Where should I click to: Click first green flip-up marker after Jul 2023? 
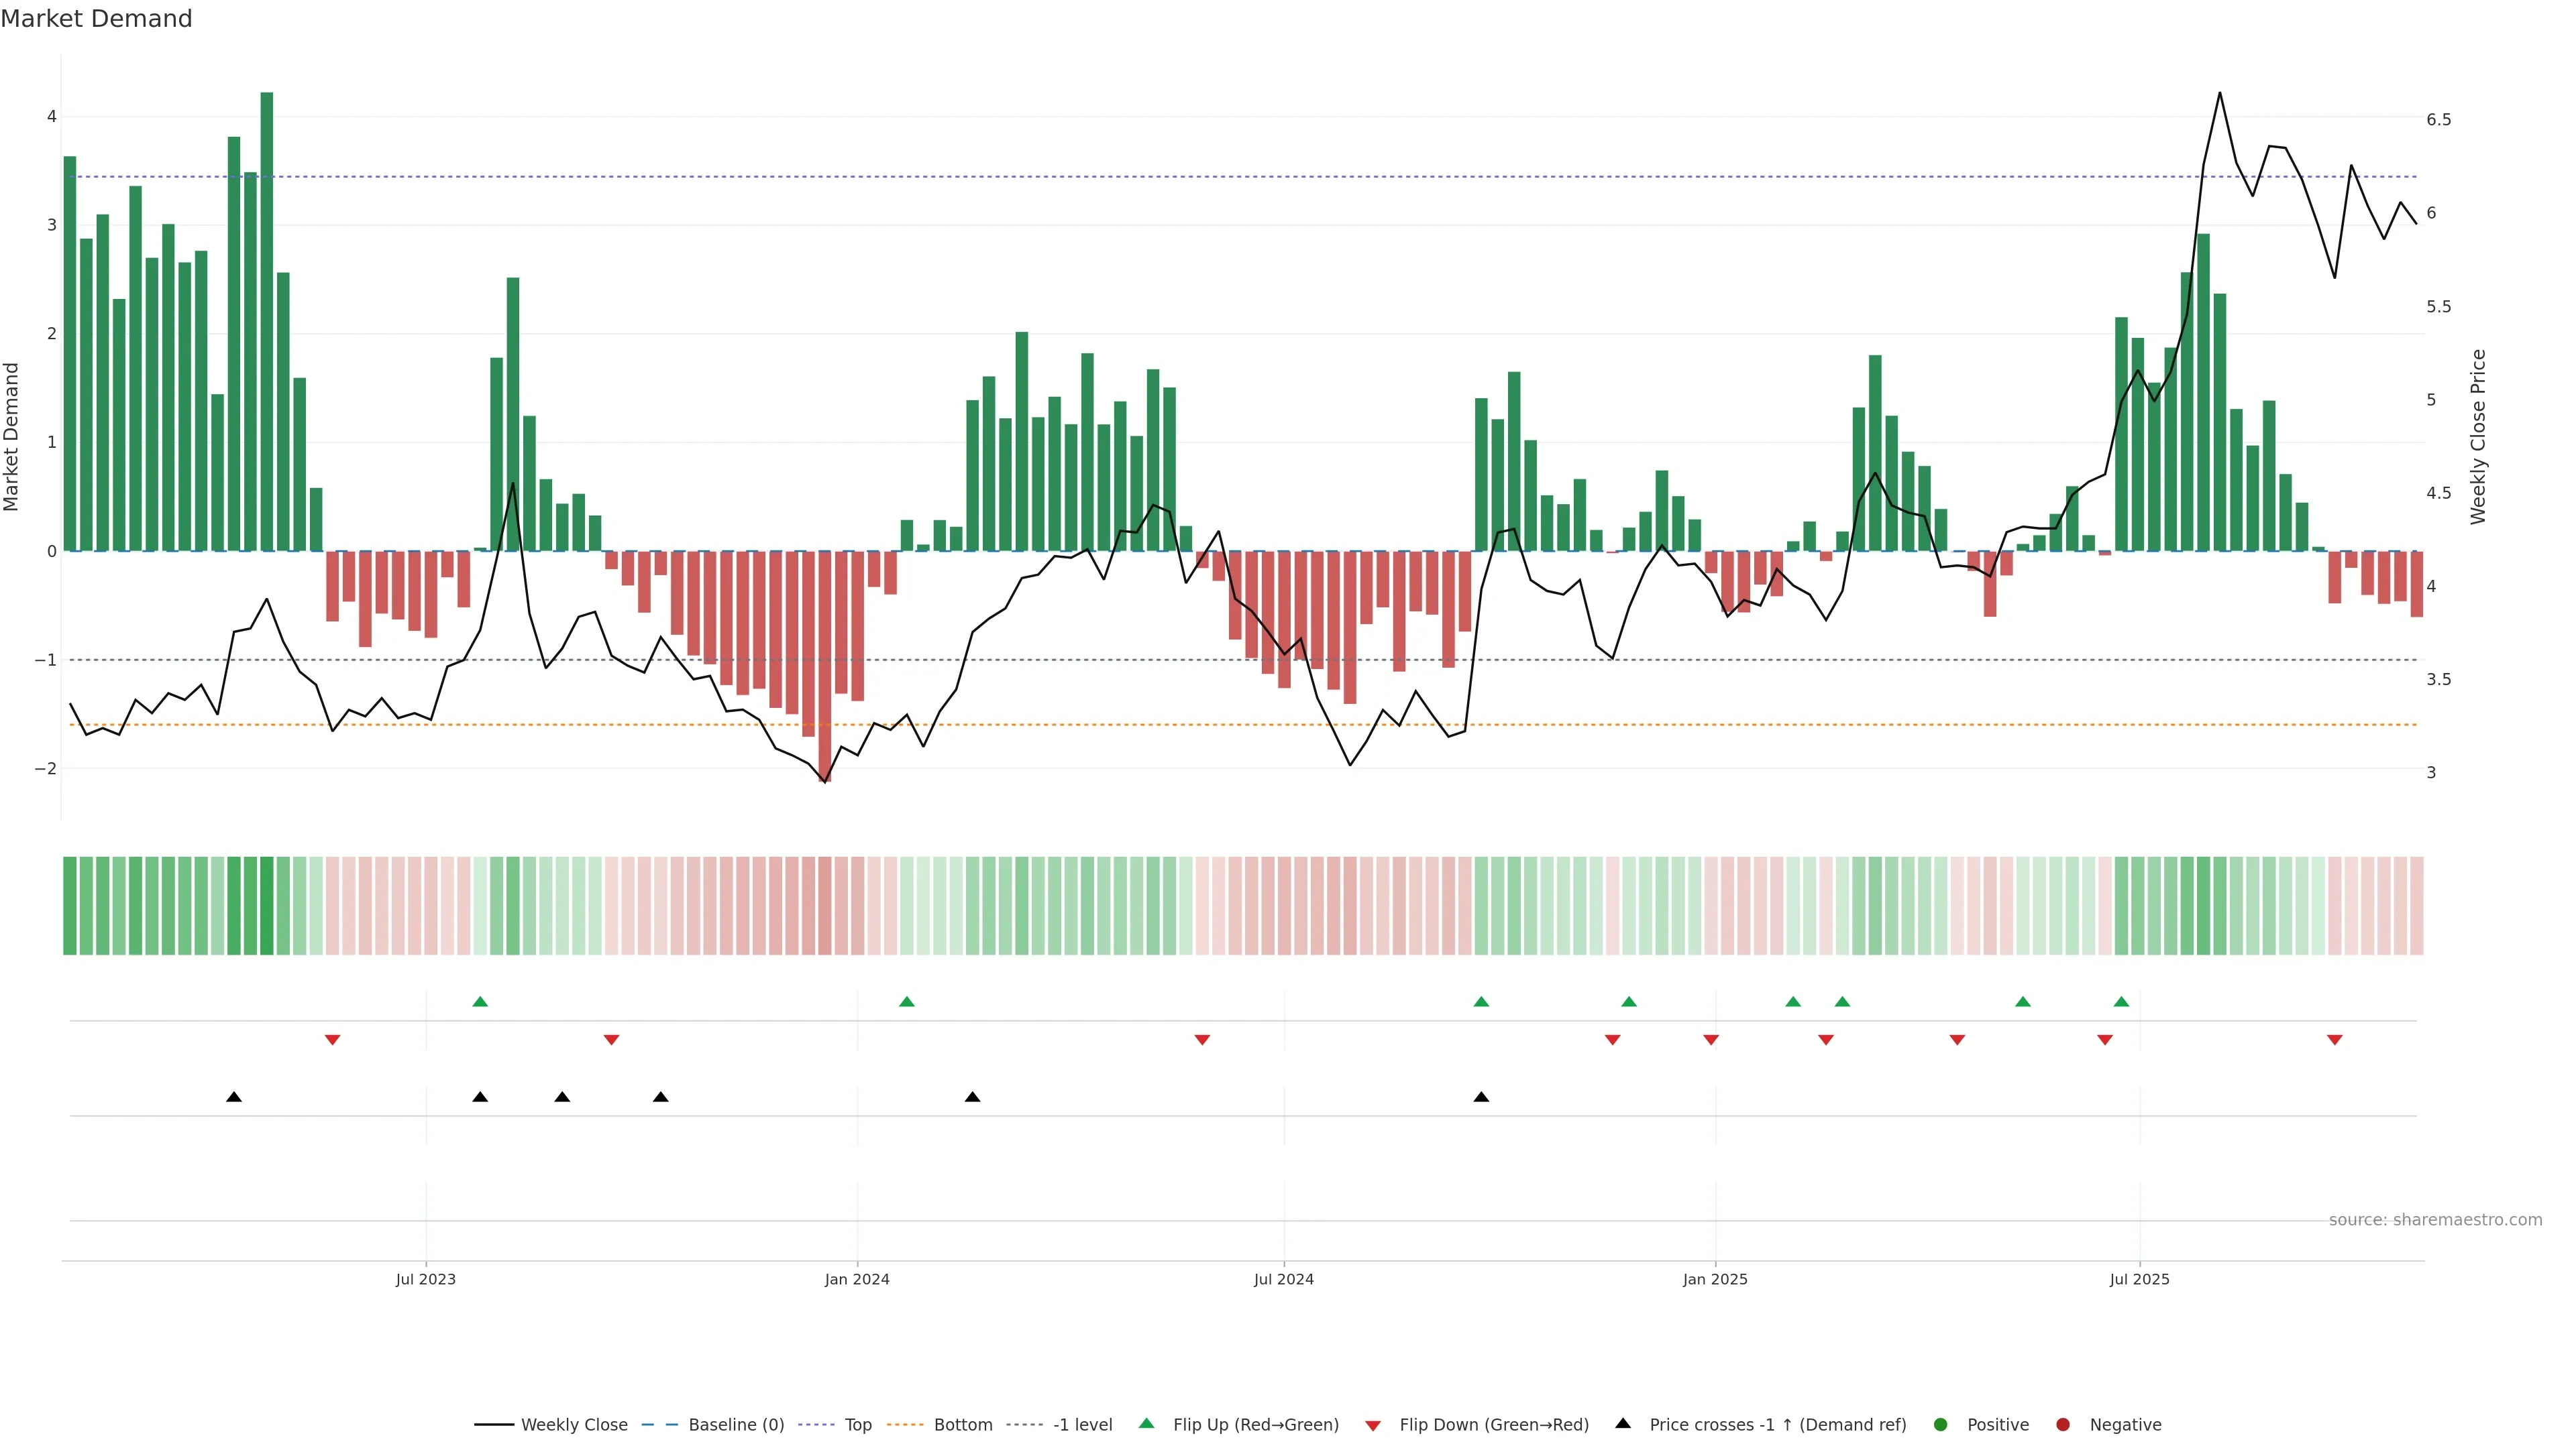[x=480, y=1002]
